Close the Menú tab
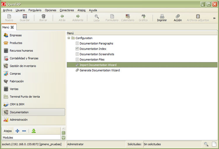 (x=12, y=27)
